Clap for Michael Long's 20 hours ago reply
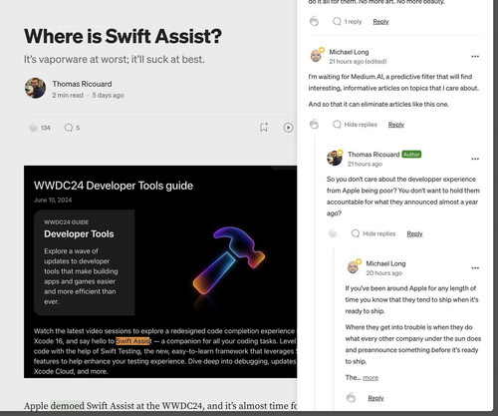 point(351,398)
